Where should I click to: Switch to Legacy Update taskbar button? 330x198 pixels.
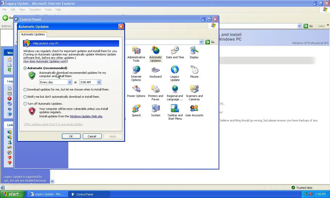[x=48, y=194]
